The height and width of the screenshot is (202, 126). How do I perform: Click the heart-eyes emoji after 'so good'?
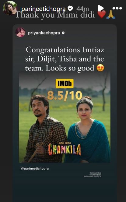point(100,68)
